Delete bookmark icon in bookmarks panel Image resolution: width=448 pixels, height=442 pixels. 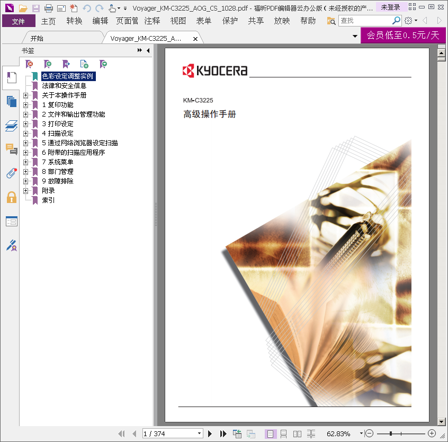point(29,64)
